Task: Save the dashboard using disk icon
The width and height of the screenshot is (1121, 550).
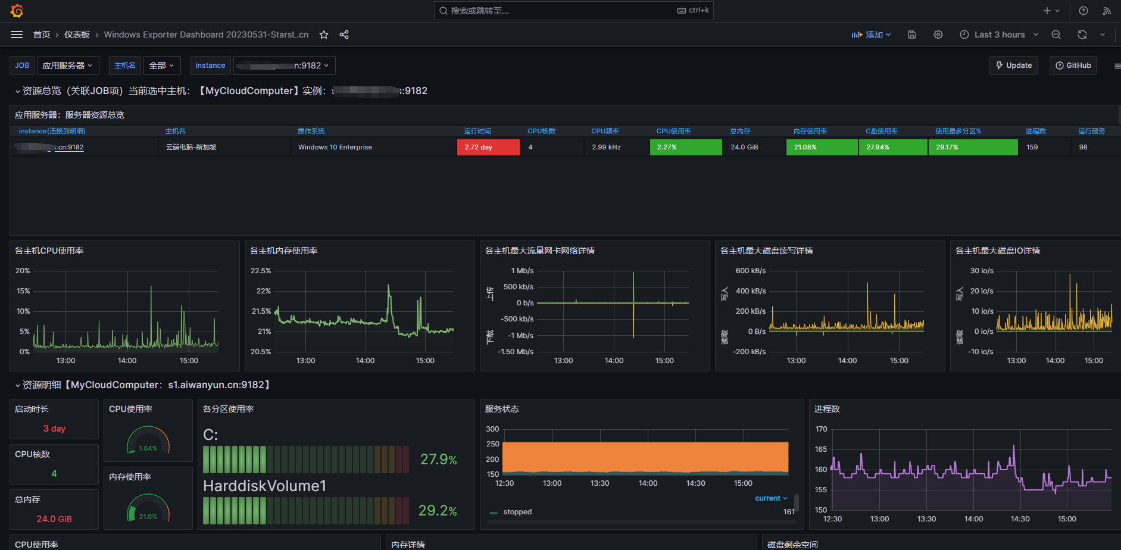Action: (x=911, y=35)
